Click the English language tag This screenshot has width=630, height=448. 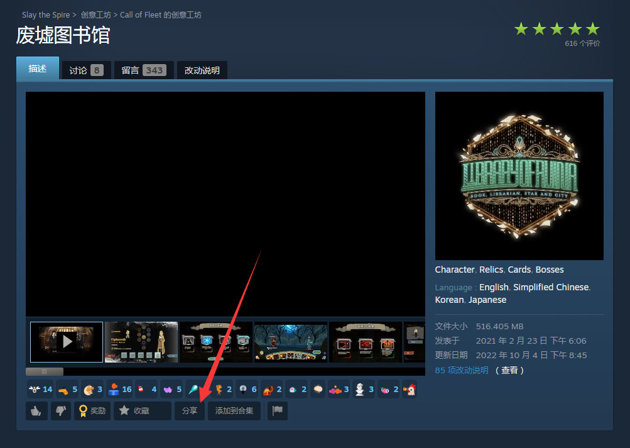point(494,287)
